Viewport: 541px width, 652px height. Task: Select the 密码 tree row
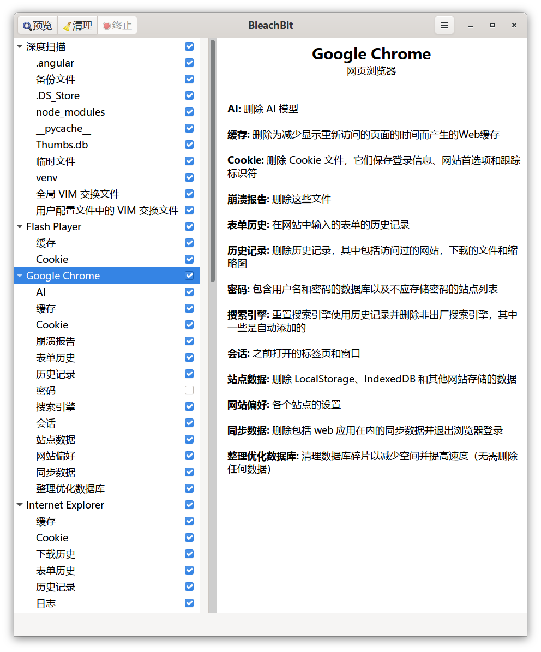(107, 390)
